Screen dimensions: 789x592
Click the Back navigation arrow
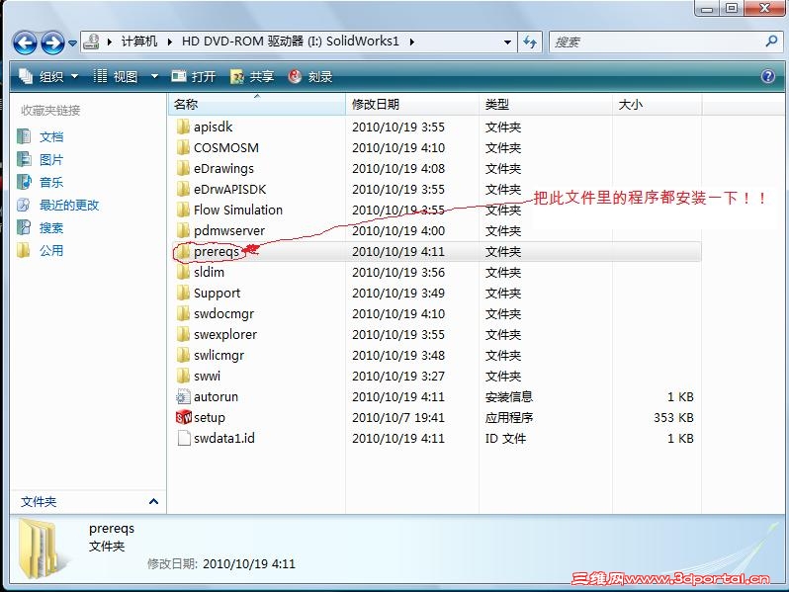point(25,42)
